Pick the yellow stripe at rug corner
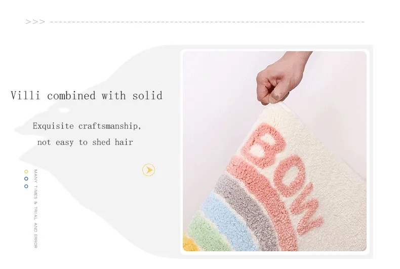Viewport: 400px width, 269px height. (x=191, y=243)
